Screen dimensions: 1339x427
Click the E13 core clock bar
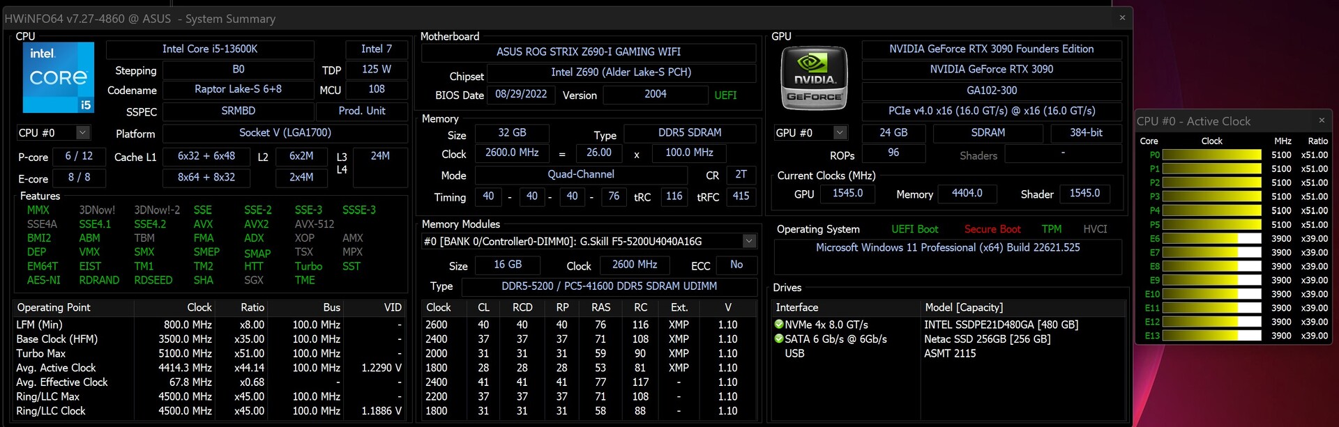click(1212, 336)
